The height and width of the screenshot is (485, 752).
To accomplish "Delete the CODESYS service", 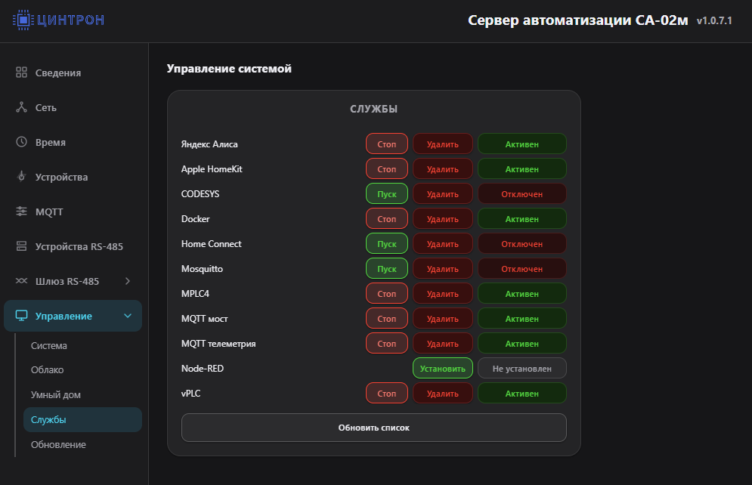I will point(443,193).
